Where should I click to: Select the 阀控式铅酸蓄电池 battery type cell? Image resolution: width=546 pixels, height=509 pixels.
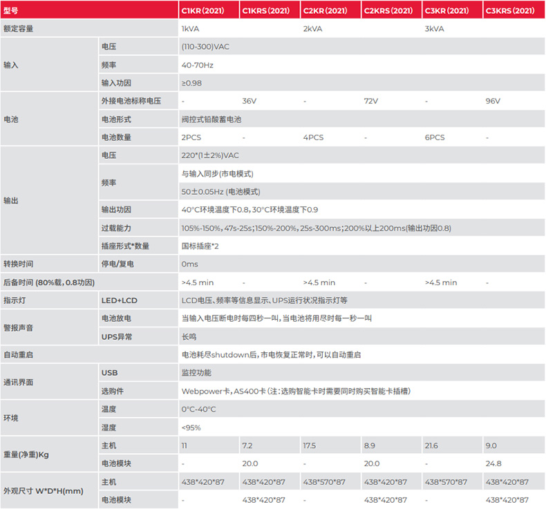211,119
